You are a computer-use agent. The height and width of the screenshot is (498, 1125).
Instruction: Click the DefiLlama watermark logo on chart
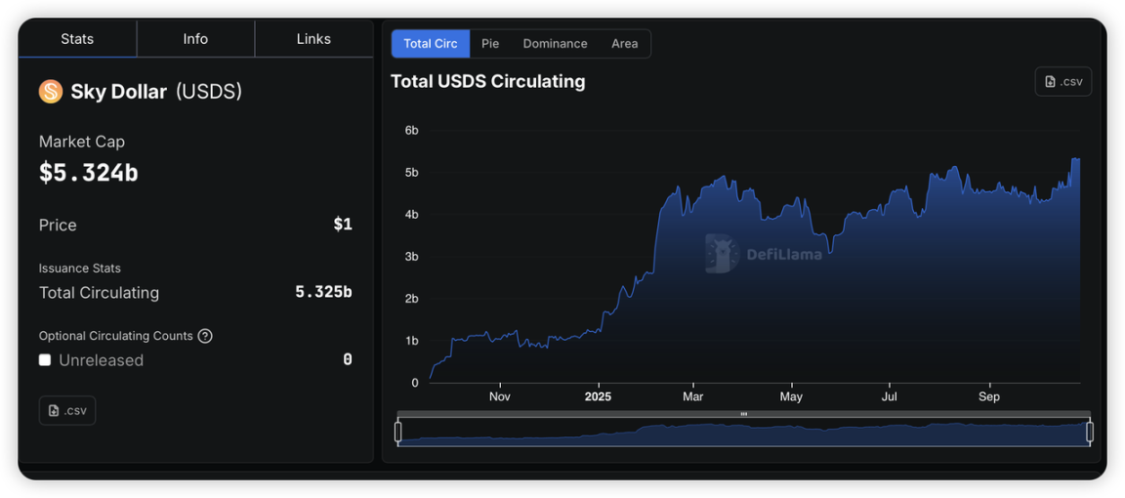pos(722,254)
